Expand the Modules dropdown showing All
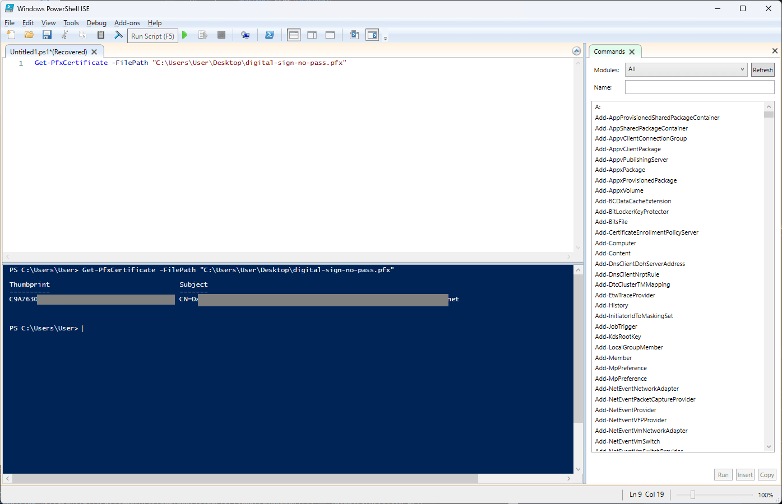782x504 pixels. (686, 69)
